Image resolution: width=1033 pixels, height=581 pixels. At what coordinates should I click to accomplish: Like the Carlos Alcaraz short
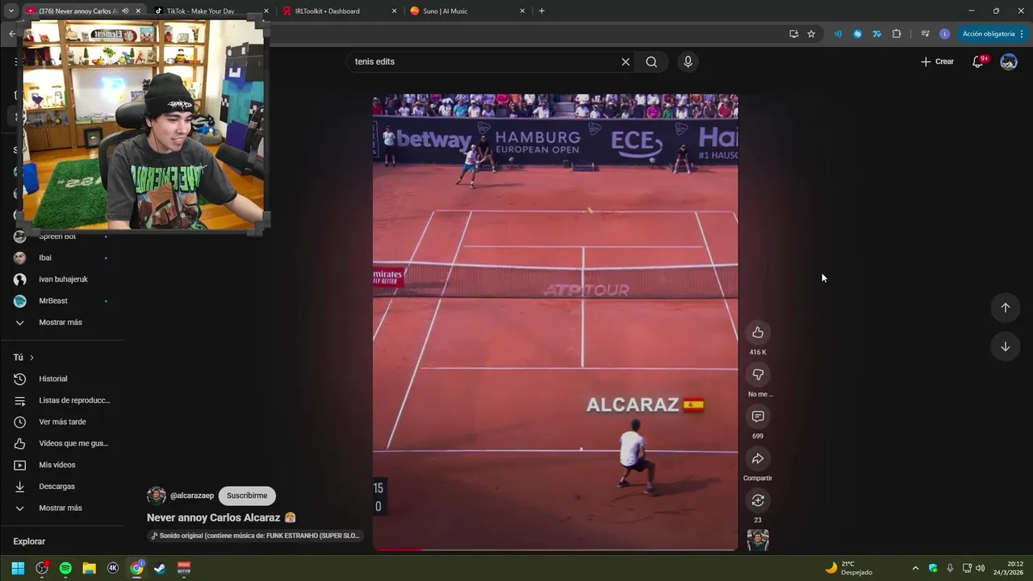point(758,332)
